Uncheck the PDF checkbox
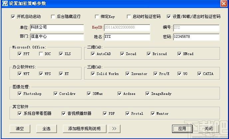229x139 pixels. coord(105,113)
